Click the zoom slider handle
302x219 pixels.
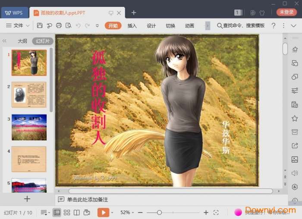click(x=159, y=213)
